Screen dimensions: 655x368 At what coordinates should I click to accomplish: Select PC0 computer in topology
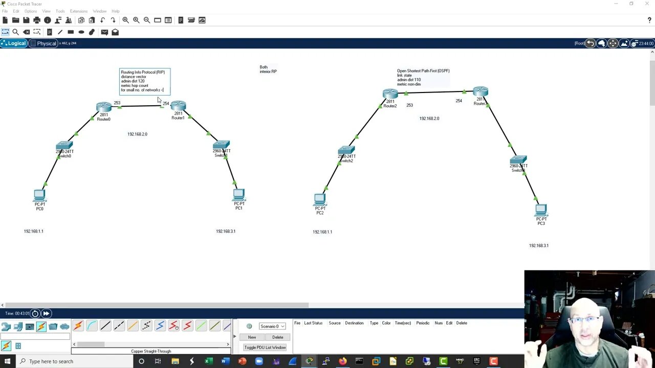point(39,195)
